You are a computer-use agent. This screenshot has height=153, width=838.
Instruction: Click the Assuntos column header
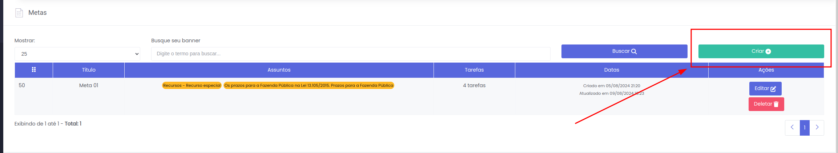(x=279, y=70)
